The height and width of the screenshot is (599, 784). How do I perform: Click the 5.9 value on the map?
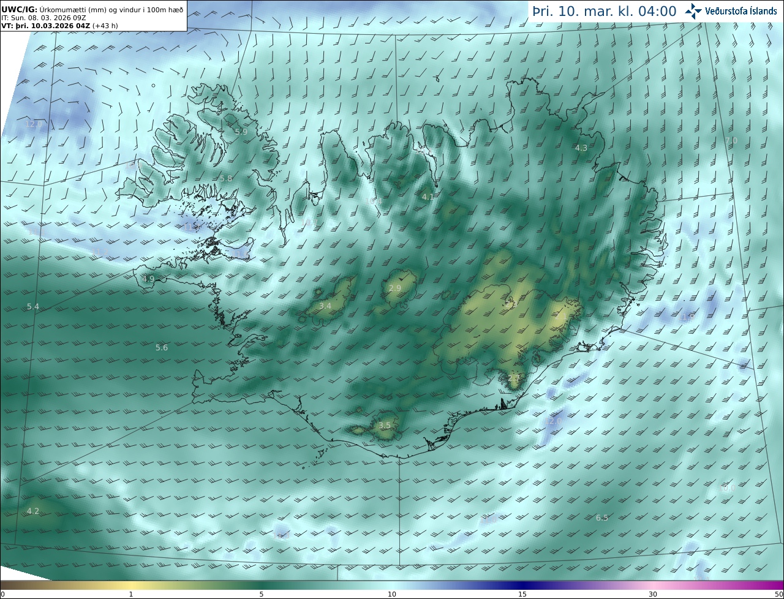241,132
